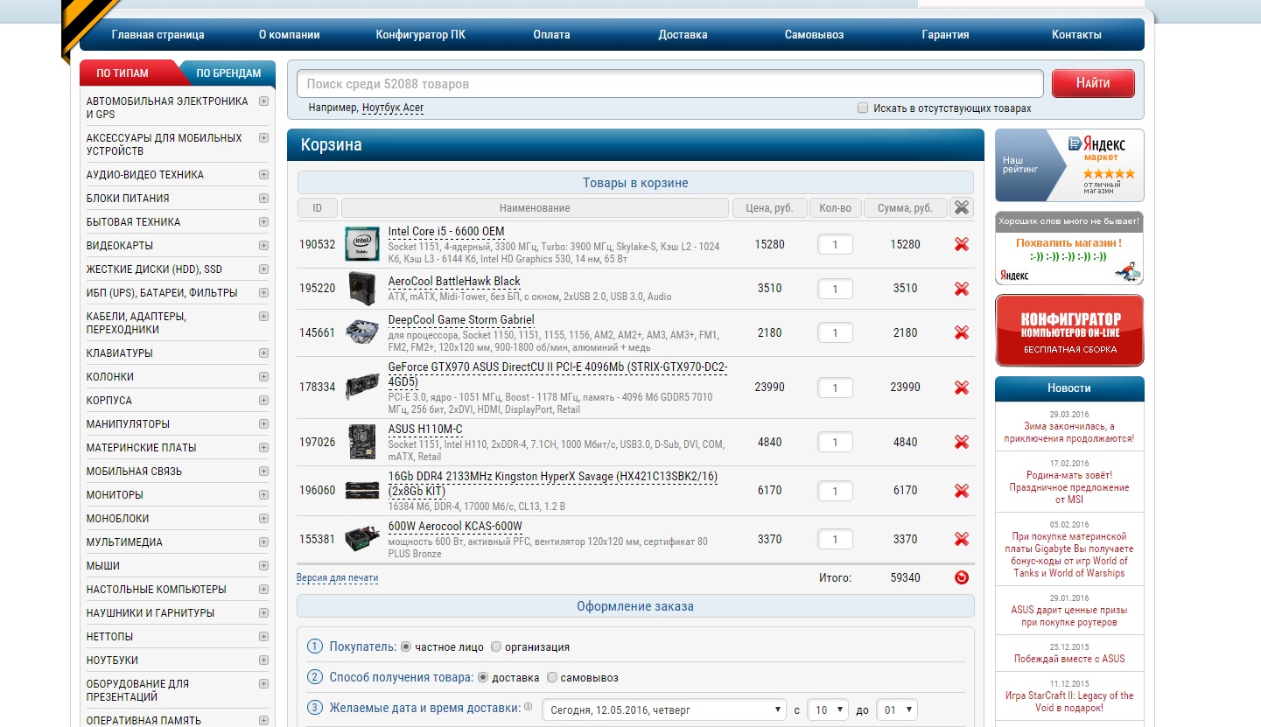Open 600W Aerocool power supply thumbnail
The width and height of the screenshot is (1261, 727).
361,539
